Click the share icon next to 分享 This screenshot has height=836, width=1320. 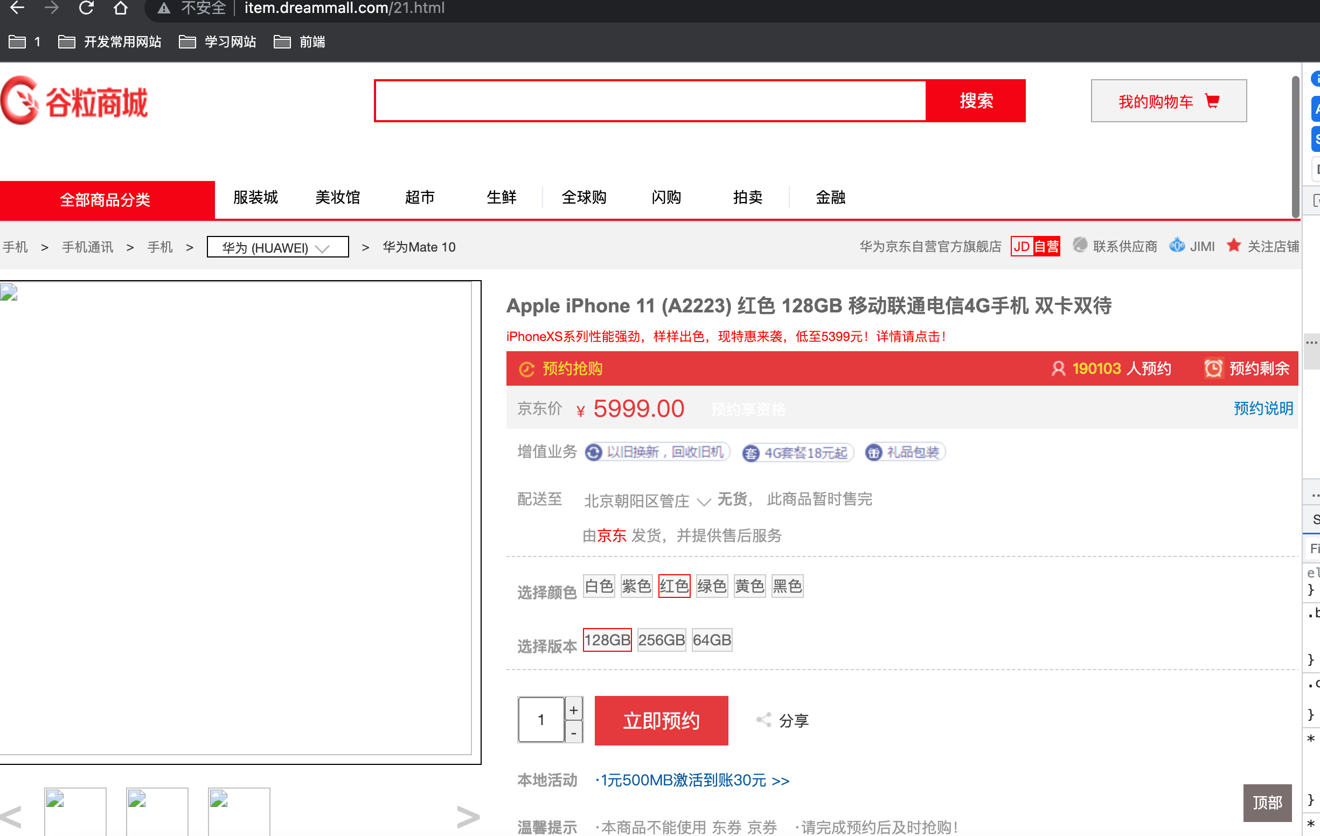763,720
